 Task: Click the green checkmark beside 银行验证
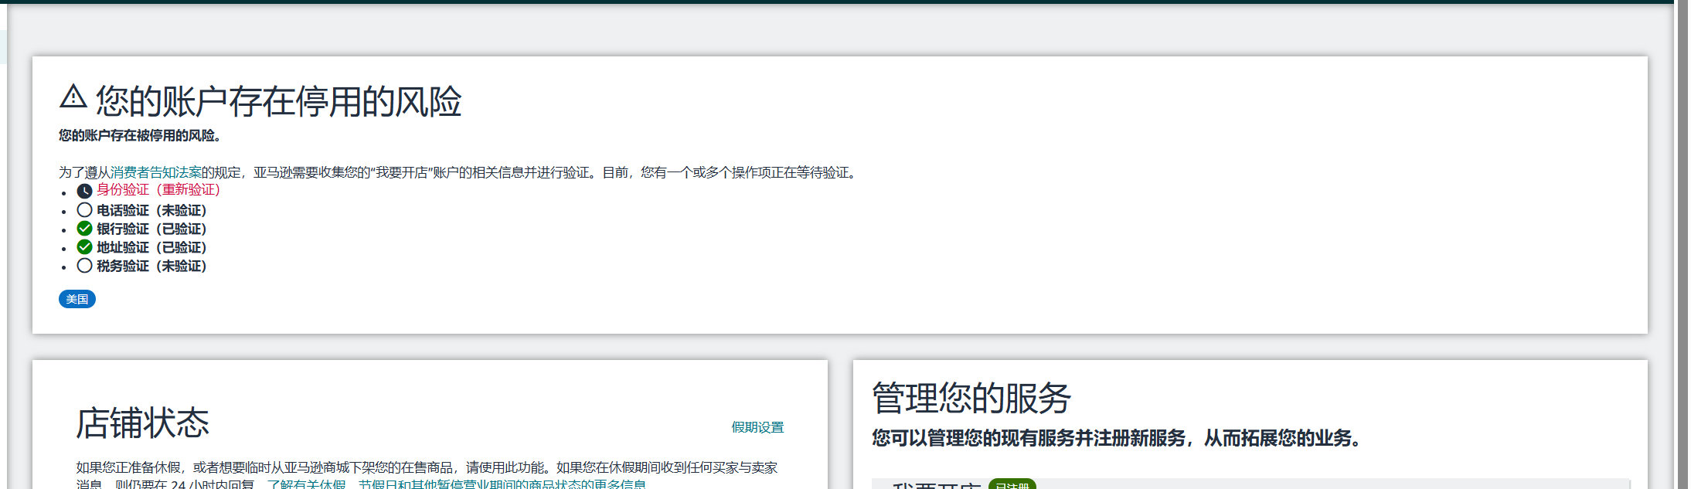pyautogui.click(x=84, y=229)
